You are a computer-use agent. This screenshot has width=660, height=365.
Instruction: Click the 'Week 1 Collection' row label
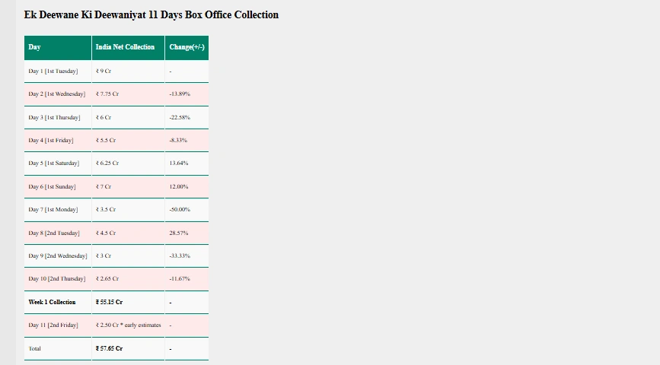(x=52, y=303)
